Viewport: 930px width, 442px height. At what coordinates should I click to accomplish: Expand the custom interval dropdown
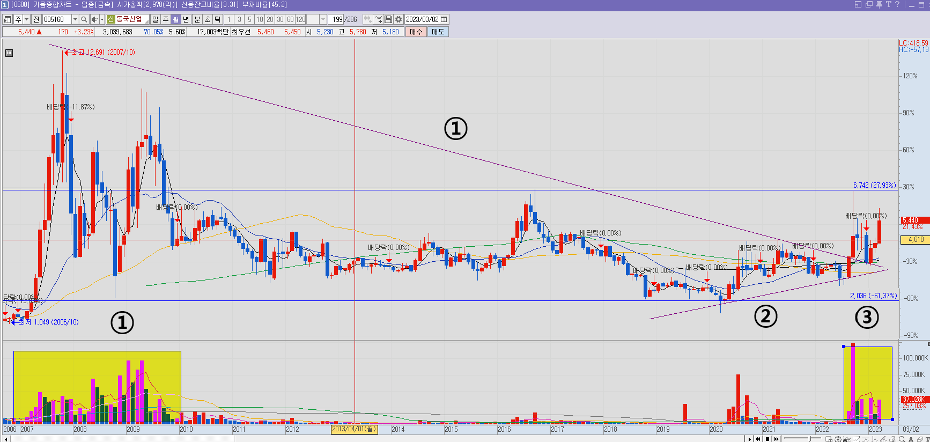click(323, 19)
